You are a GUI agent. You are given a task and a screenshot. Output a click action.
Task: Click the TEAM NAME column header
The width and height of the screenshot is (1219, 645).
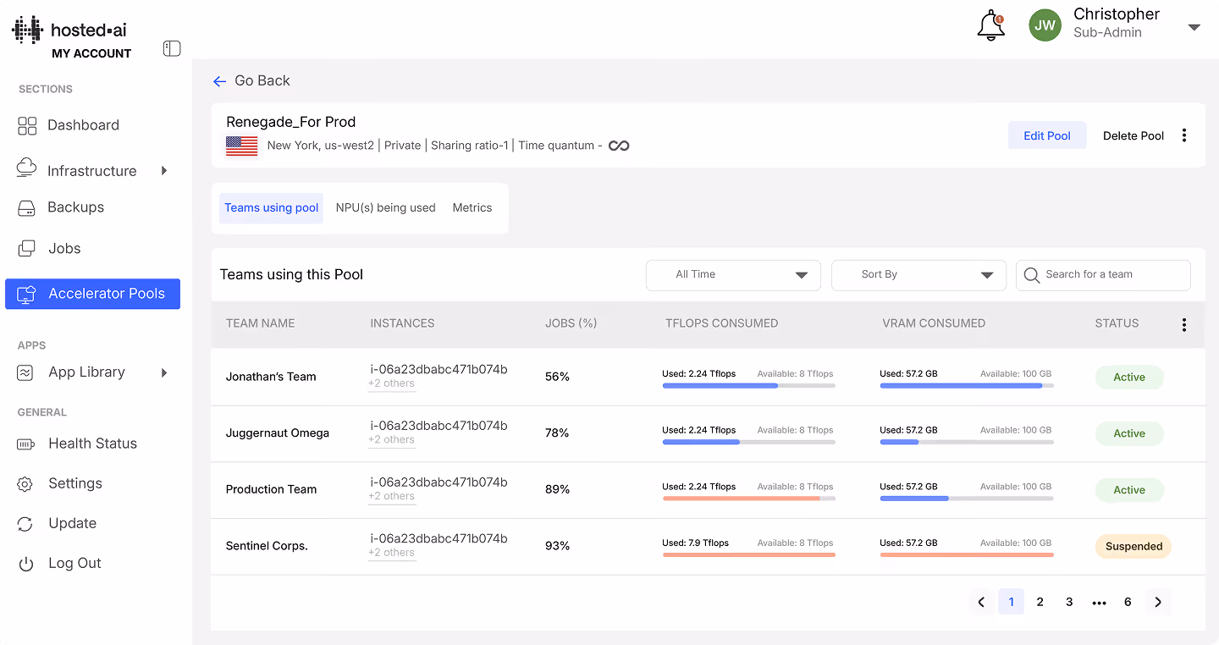(261, 323)
